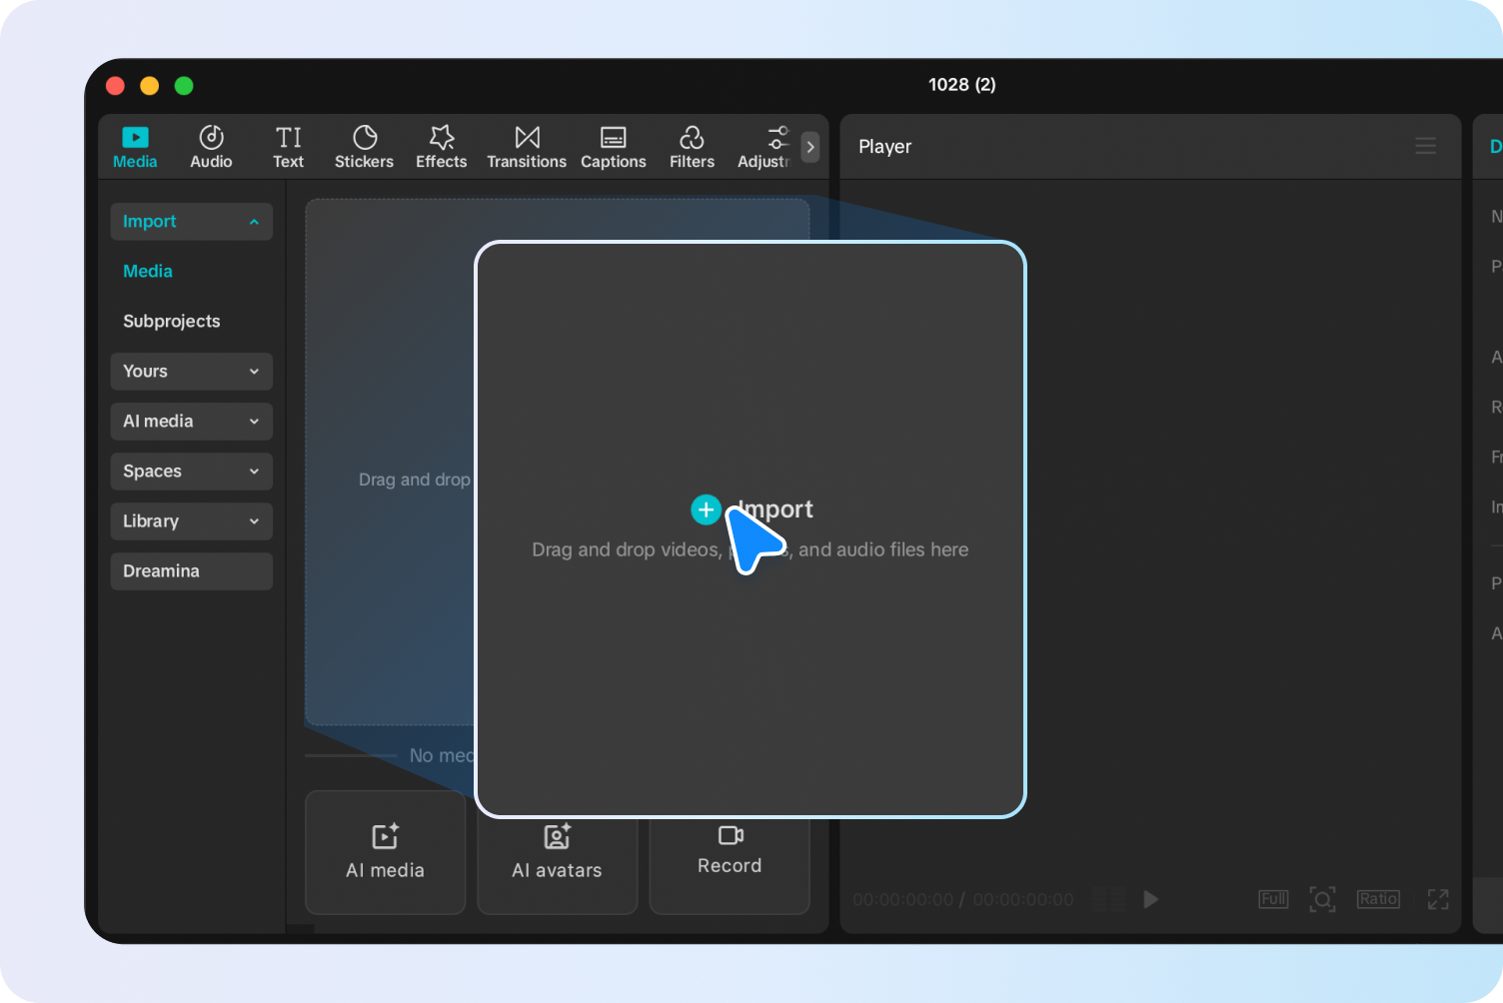Open the Media panel
Screen dimensions: 1503x1003
pos(135,146)
